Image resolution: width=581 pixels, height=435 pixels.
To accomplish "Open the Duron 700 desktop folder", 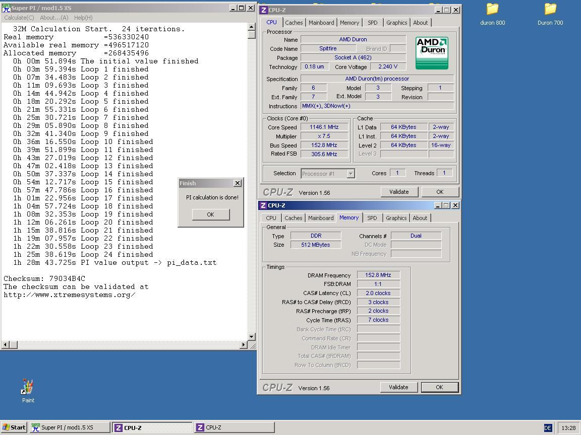I will [x=550, y=14].
